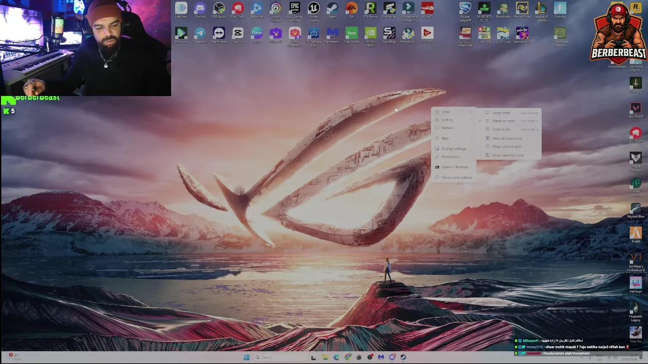The width and height of the screenshot is (648, 364).
Task: Expand the View submenu in context menu
Action: pos(453,112)
